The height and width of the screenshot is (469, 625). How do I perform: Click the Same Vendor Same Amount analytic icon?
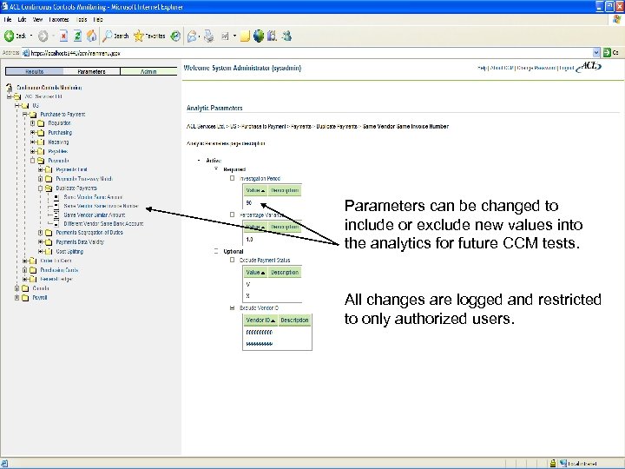pos(56,197)
